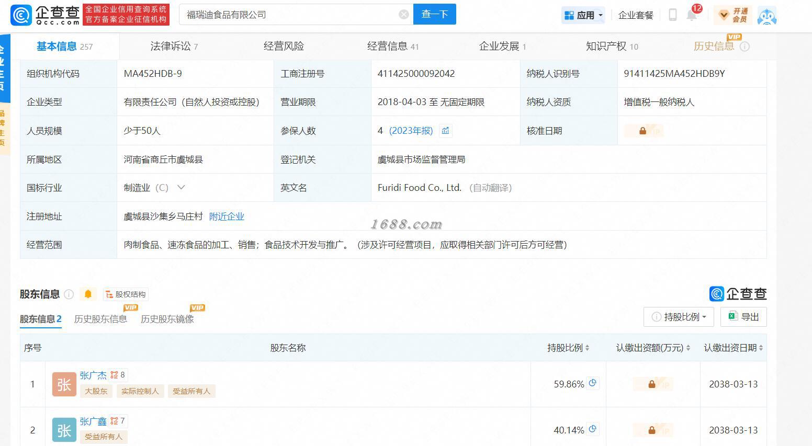This screenshot has width=812, height=446.
Task: Click info icon beside 历史信息
Action: click(745, 47)
